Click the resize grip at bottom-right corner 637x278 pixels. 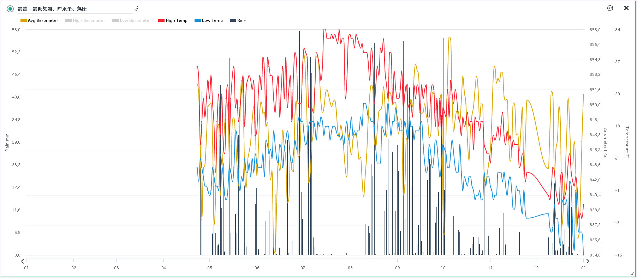(x=632, y=273)
